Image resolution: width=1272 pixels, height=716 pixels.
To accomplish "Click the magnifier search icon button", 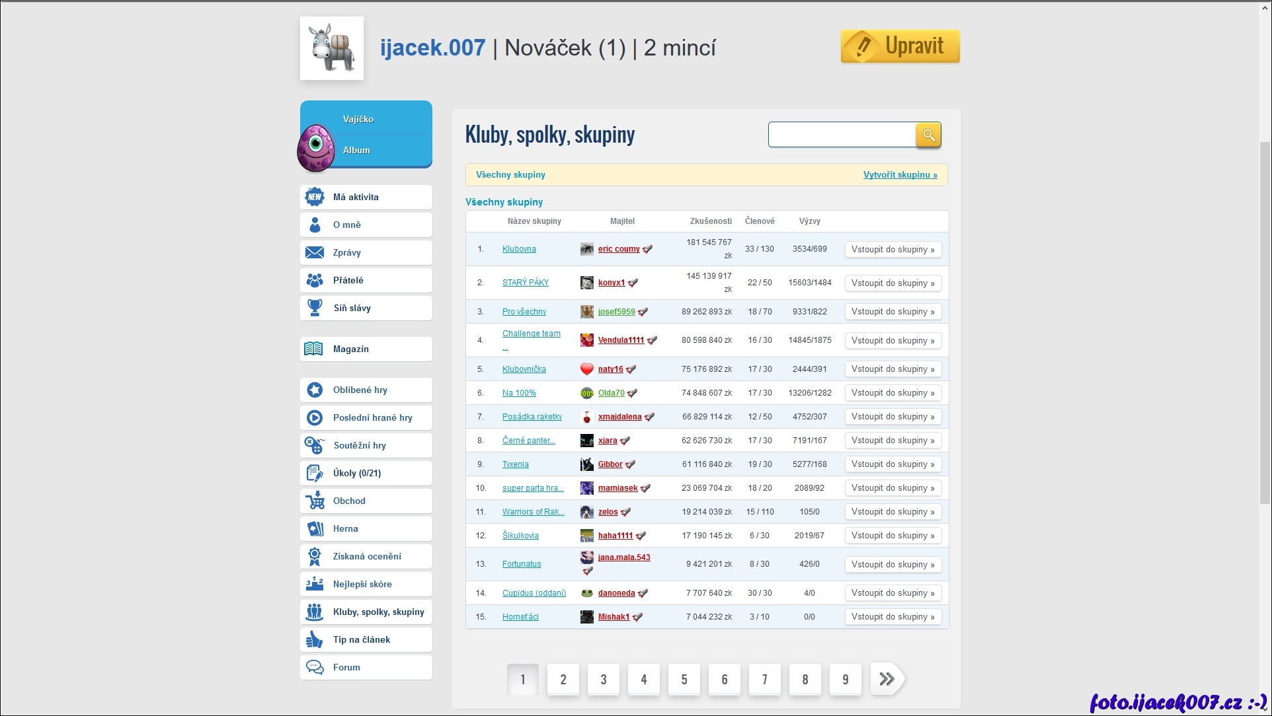I will 928,135.
